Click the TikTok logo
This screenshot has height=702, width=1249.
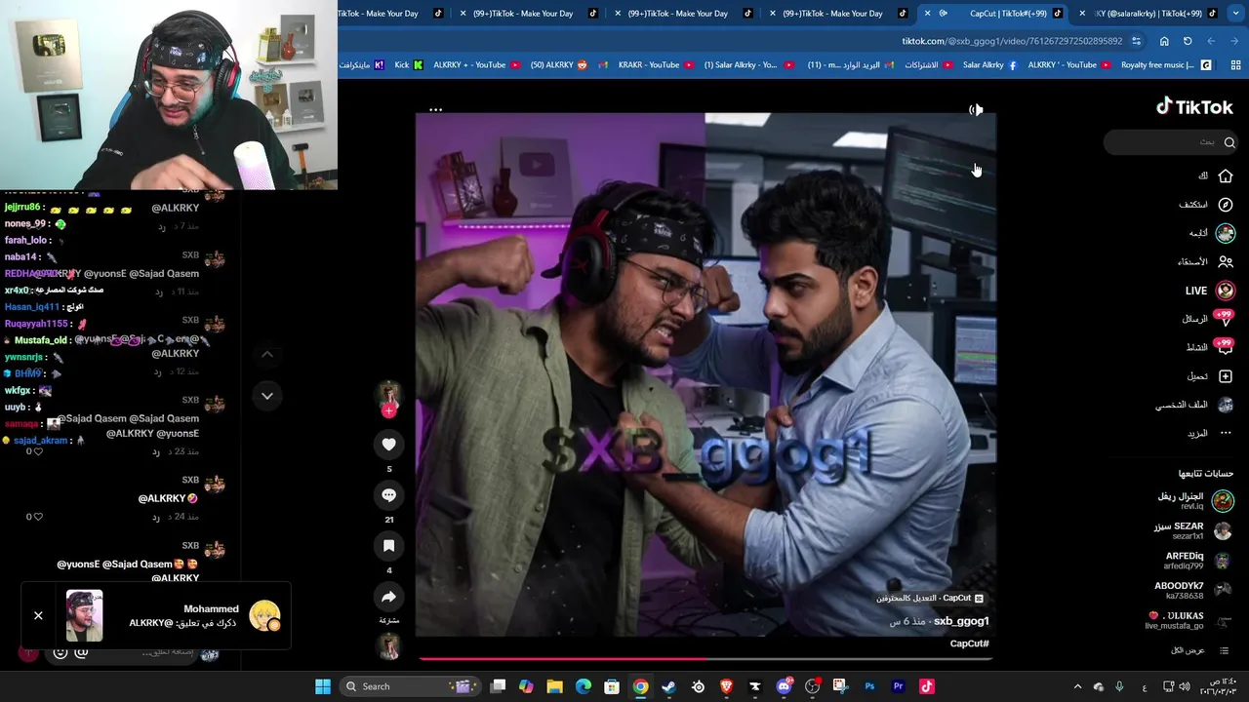(x=1194, y=107)
